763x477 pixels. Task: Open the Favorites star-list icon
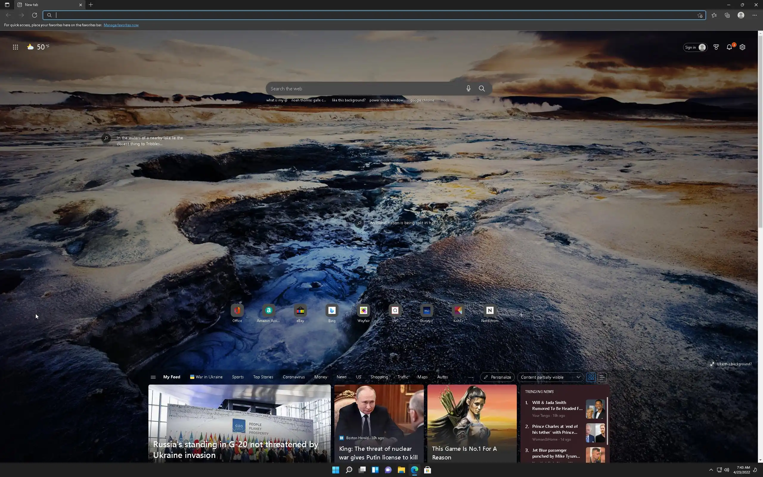(714, 15)
